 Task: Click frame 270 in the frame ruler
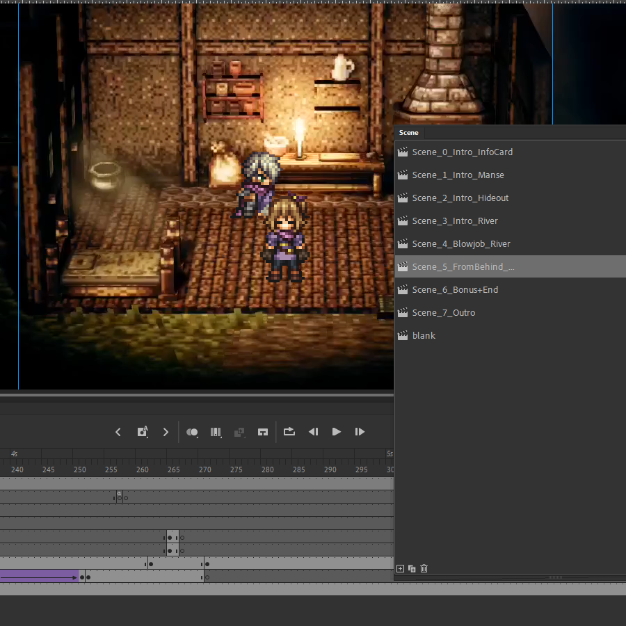coord(204,469)
